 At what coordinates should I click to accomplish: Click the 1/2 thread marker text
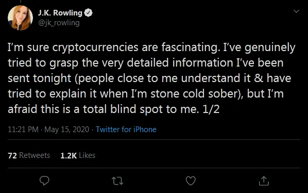coord(211,109)
